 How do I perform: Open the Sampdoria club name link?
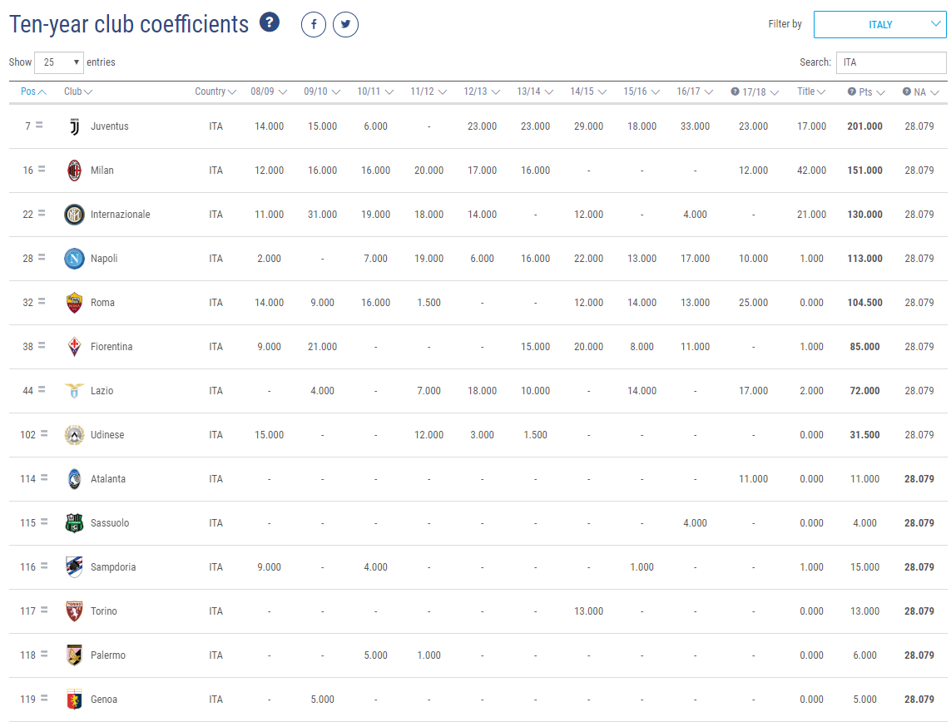pos(113,567)
